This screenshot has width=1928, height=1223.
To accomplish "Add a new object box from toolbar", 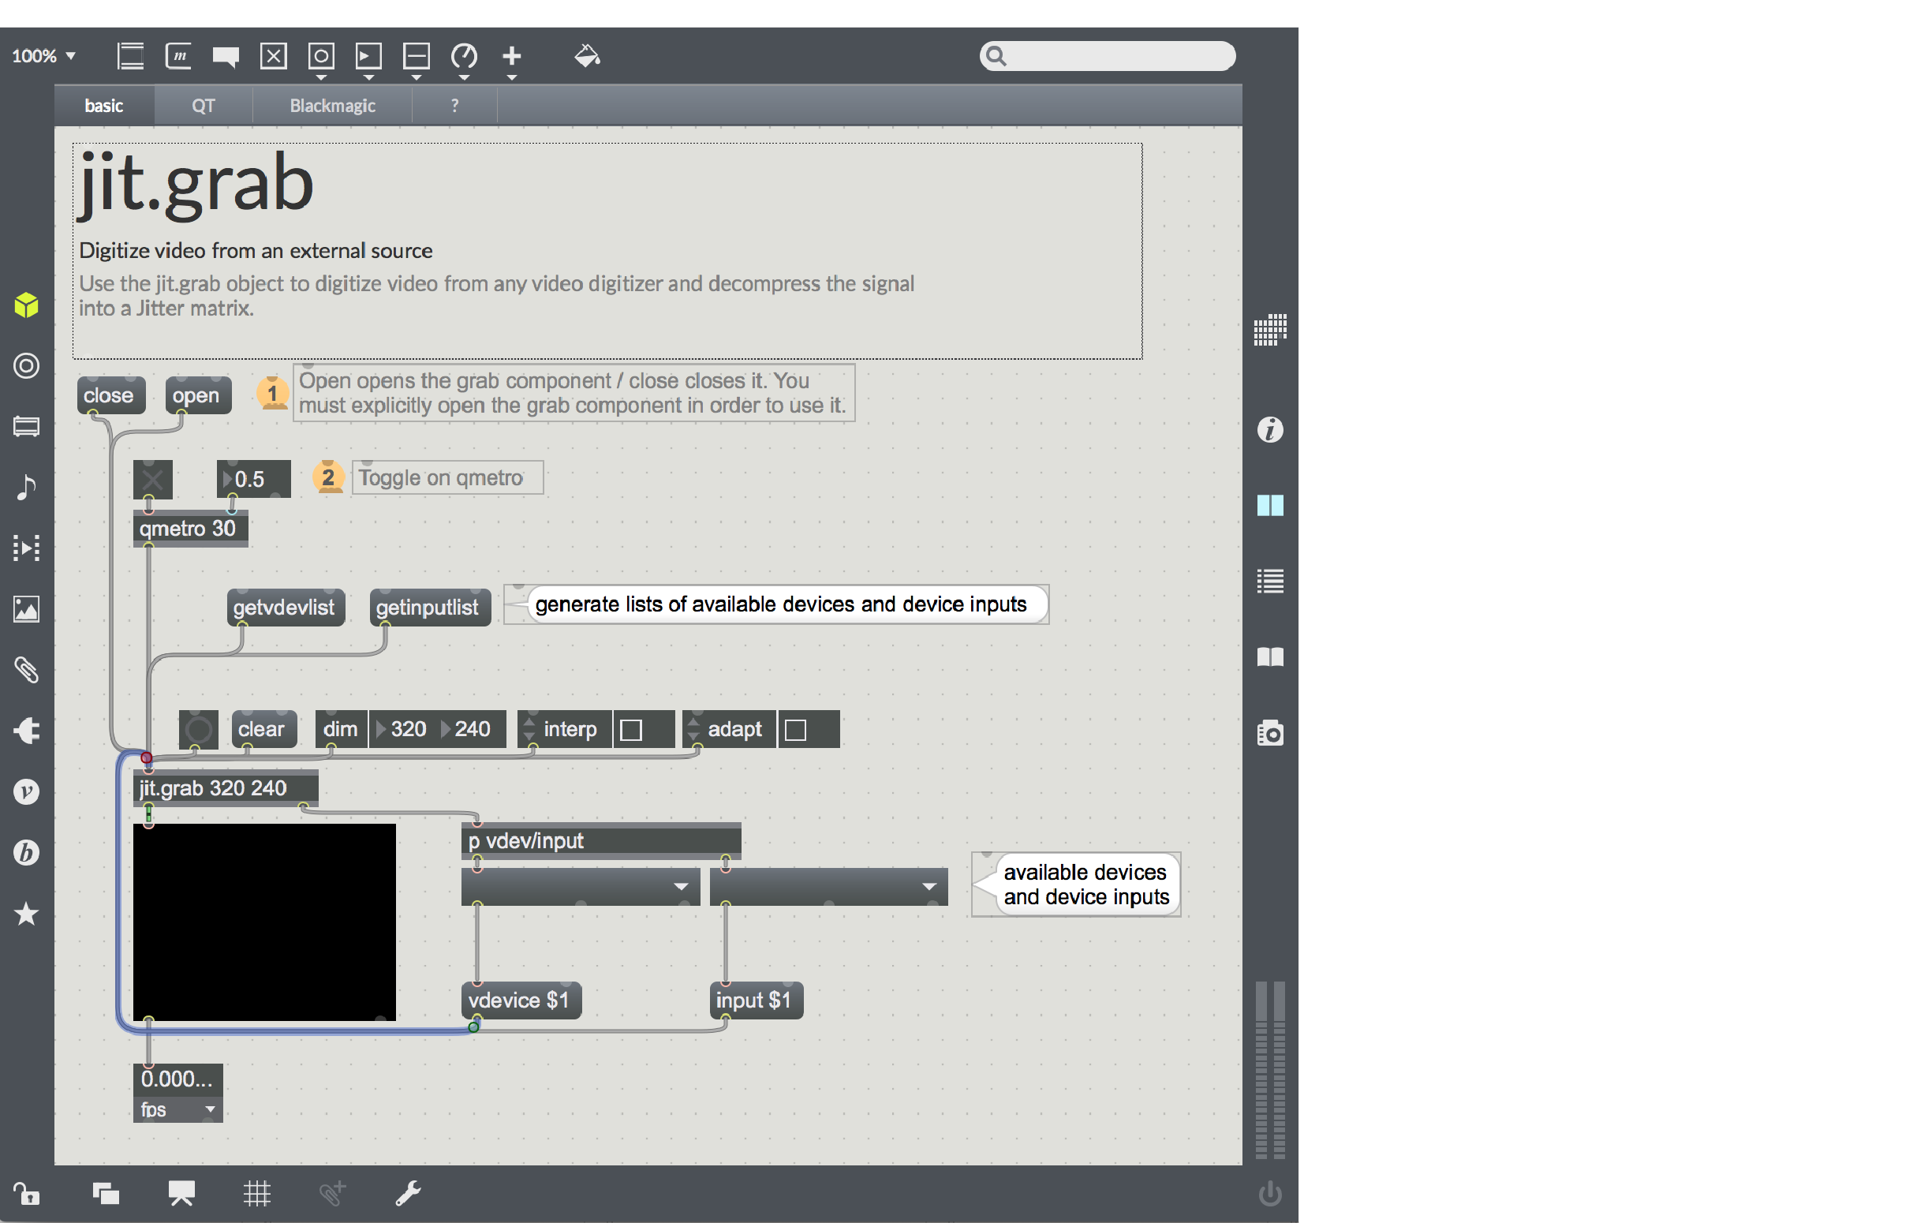I will (130, 56).
